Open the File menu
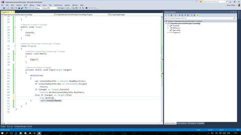 pyautogui.click(x=2, y=5)
